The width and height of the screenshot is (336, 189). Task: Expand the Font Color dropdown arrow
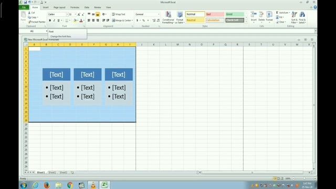pyautogui.click(x=84, y=20)
